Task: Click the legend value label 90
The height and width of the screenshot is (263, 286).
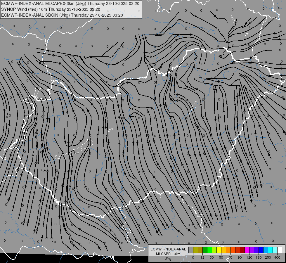Action: pos(240,257)
